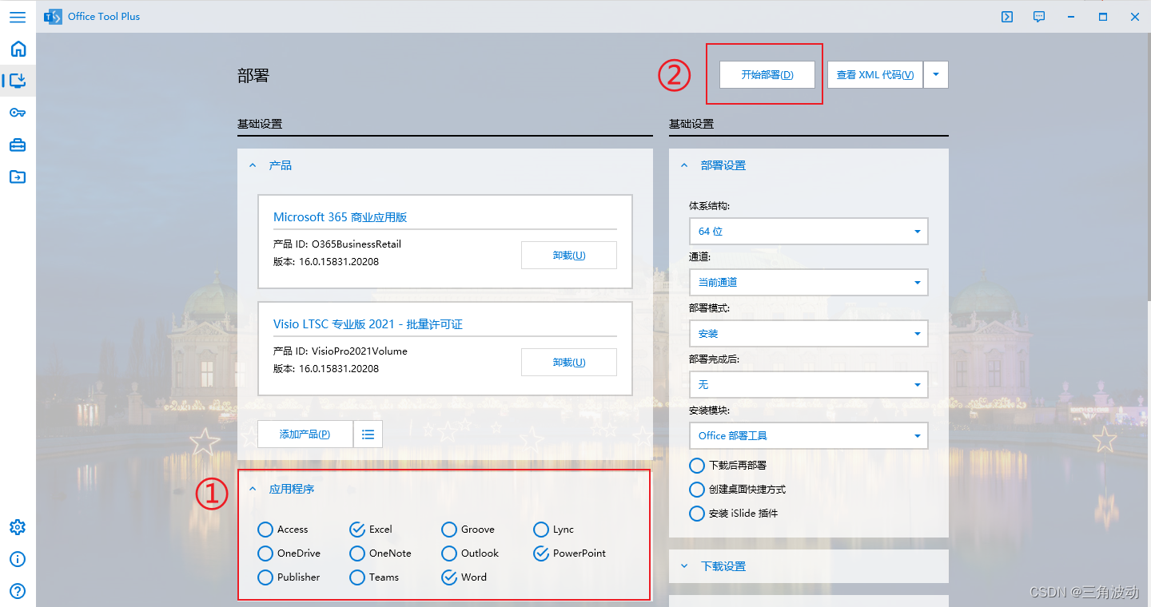The height and width of the screenshot is (607, 1151).
Task: Click the 开始部署(D) button
Action: click(x=767, y=75)
